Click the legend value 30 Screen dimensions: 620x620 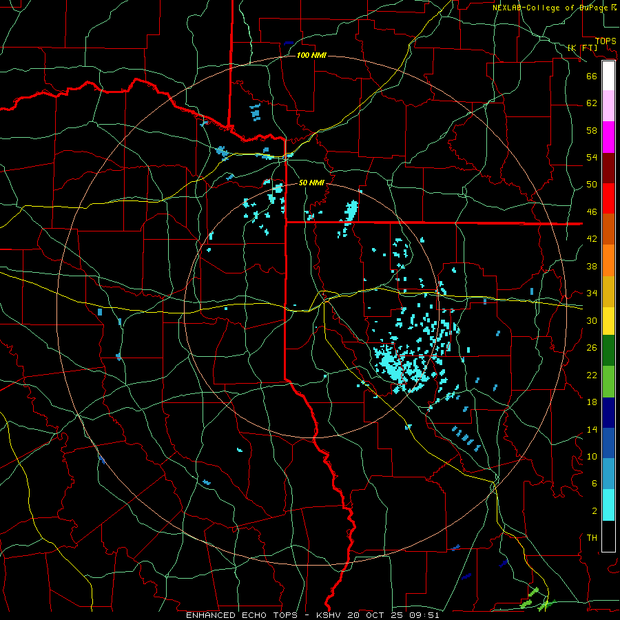tap(592, 320)
